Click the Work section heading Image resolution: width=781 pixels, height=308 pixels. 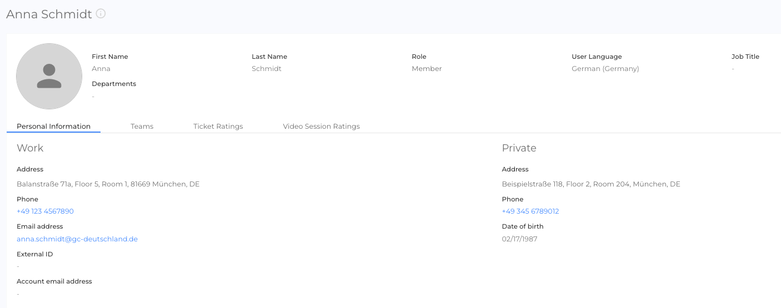tap(30, 148)
